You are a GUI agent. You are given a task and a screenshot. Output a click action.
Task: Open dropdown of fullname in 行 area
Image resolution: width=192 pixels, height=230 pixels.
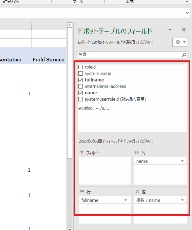pos(126,200)
